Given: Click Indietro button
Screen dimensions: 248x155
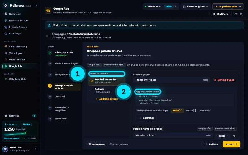Looking at the screenshot, I should click(211, 144).
